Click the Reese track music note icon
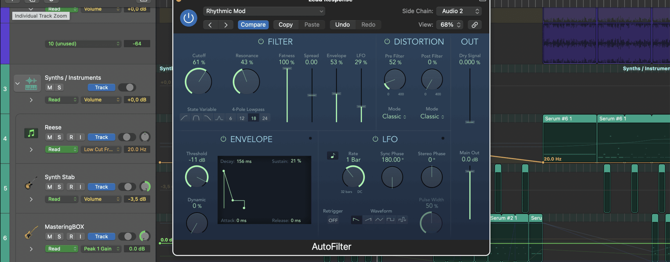670x262 pixels. pyautogui.click(x=31, y=133)
